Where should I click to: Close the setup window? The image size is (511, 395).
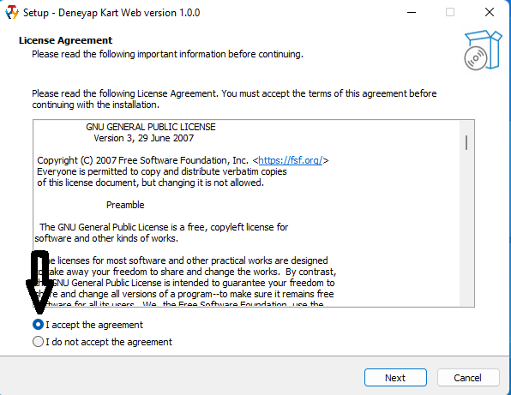coord(490,12)
